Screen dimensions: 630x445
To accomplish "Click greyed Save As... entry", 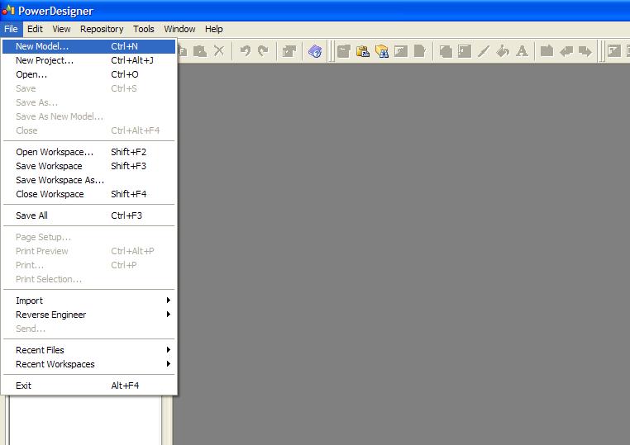I will 88,102.
